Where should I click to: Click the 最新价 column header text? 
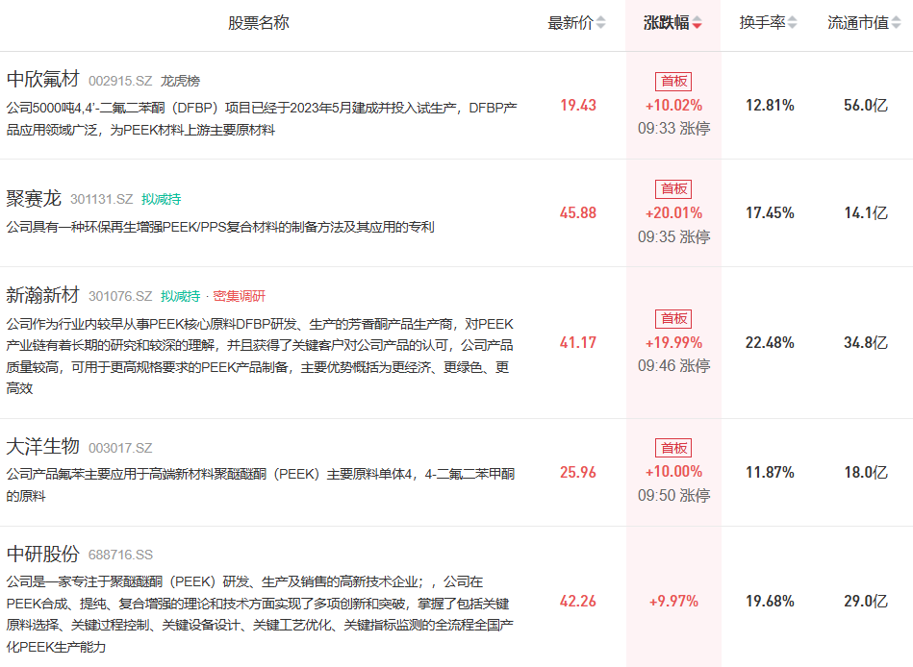[571, 23]
